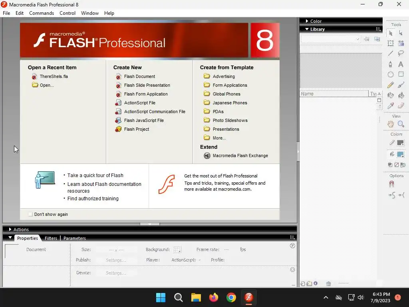Expand the Actions panel
This screenshot has height=307, width=409.
(x=10, y=229)
